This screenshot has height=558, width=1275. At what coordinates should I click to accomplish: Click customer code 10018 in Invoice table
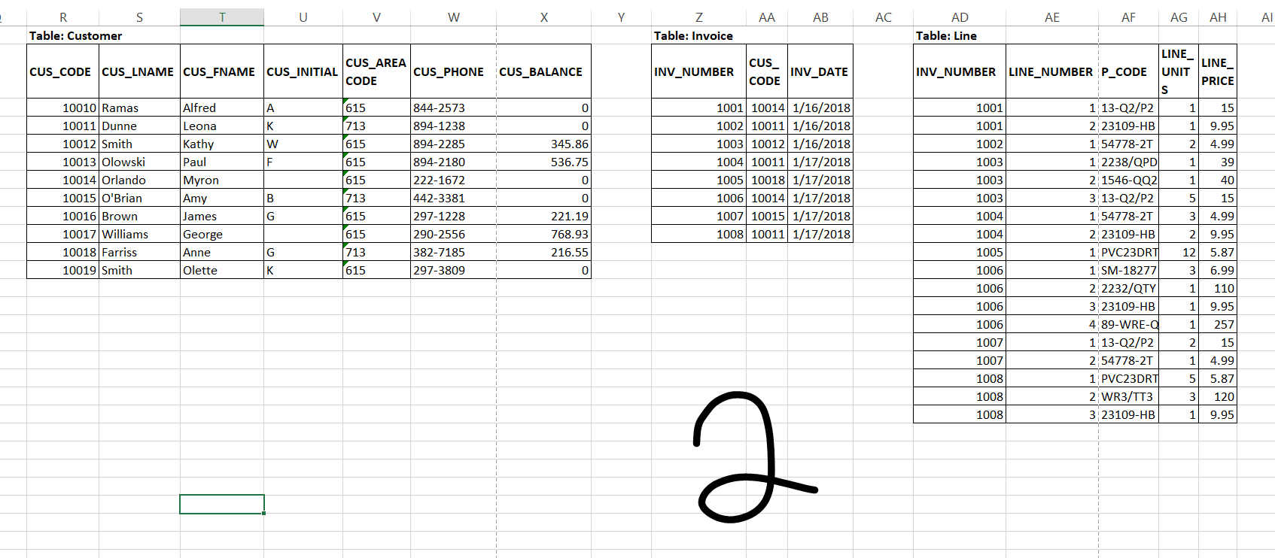click(767, 180)
